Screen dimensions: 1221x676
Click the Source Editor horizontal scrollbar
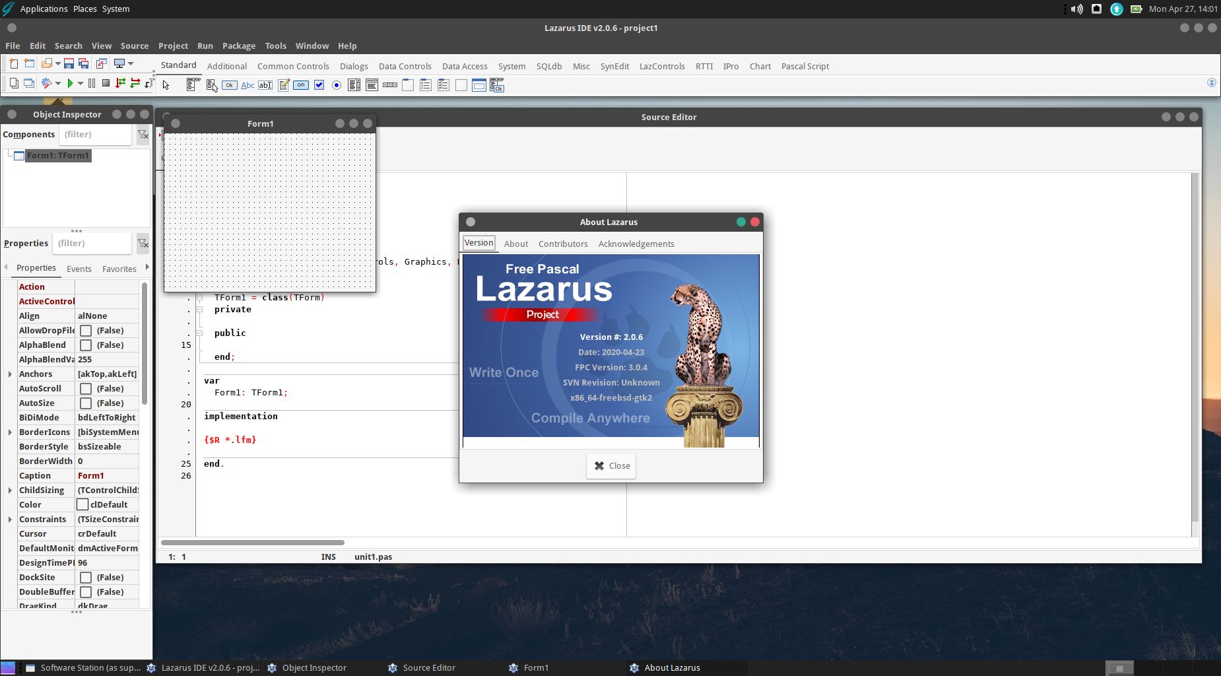(x=253, y=543)
